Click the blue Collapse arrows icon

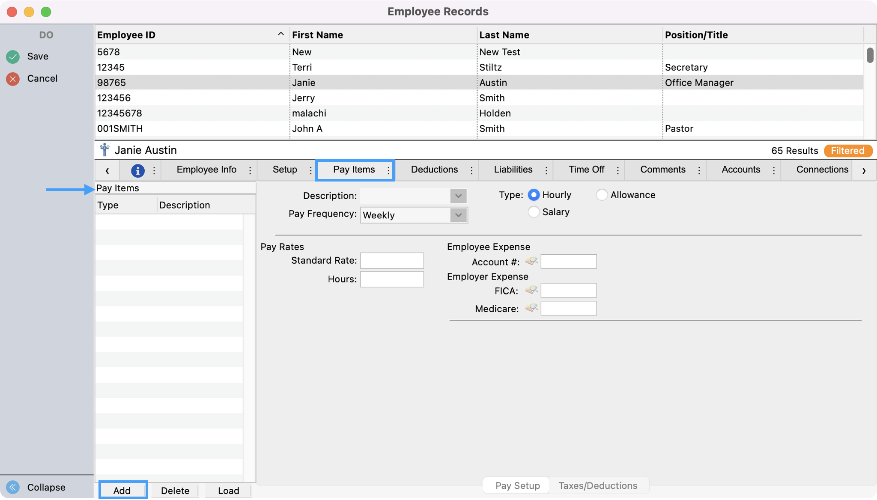(x=13, y=487)
